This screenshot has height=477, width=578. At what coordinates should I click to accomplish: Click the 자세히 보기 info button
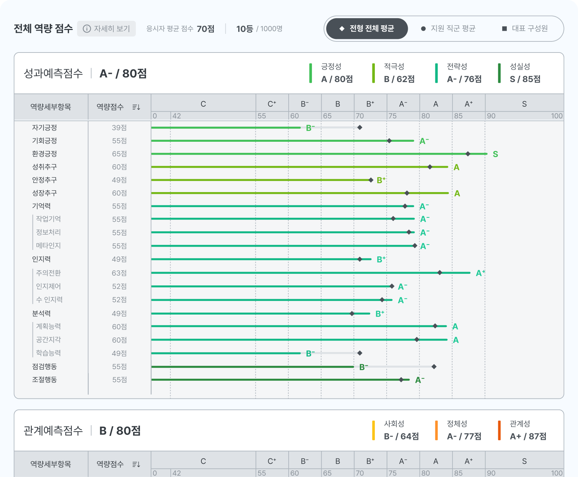[106, 29]
